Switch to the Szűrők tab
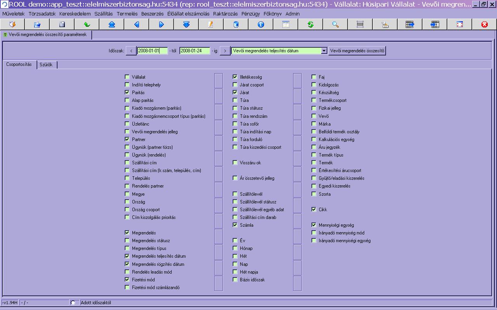This screenshot has width=497, height=310. click(x=46, y=65)
